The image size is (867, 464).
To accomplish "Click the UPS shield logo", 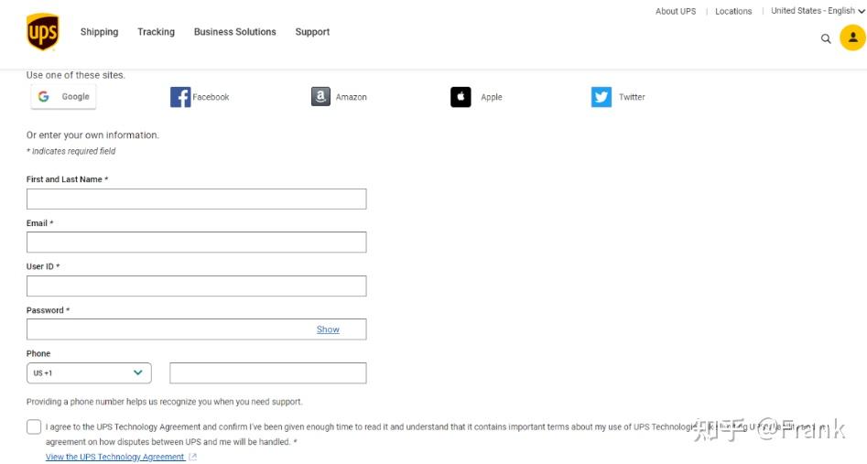I will pos(43,31).
